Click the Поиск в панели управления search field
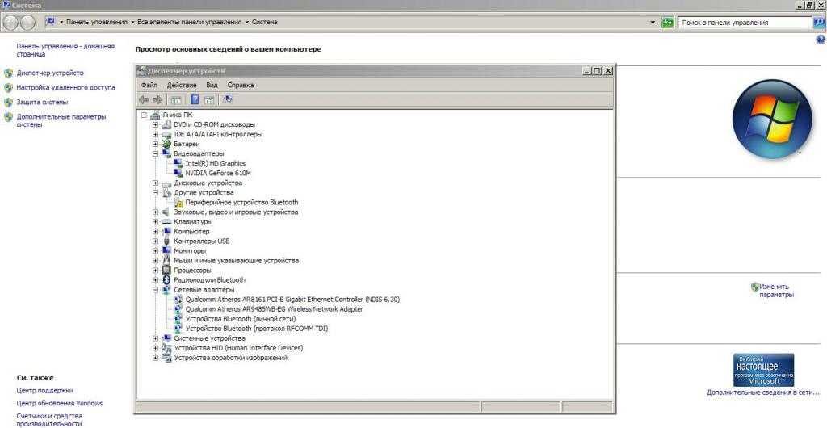The width and height of the screenshot is (827, 428). pos(743,23)
